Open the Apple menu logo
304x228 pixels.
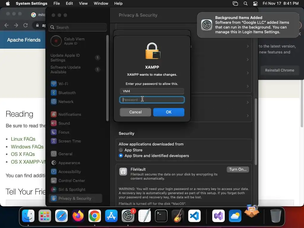pyautogui.click(x=8, y=4)
